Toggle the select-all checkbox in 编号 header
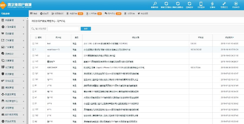Screen dimensions: 244x124 [x=36, y=37]
